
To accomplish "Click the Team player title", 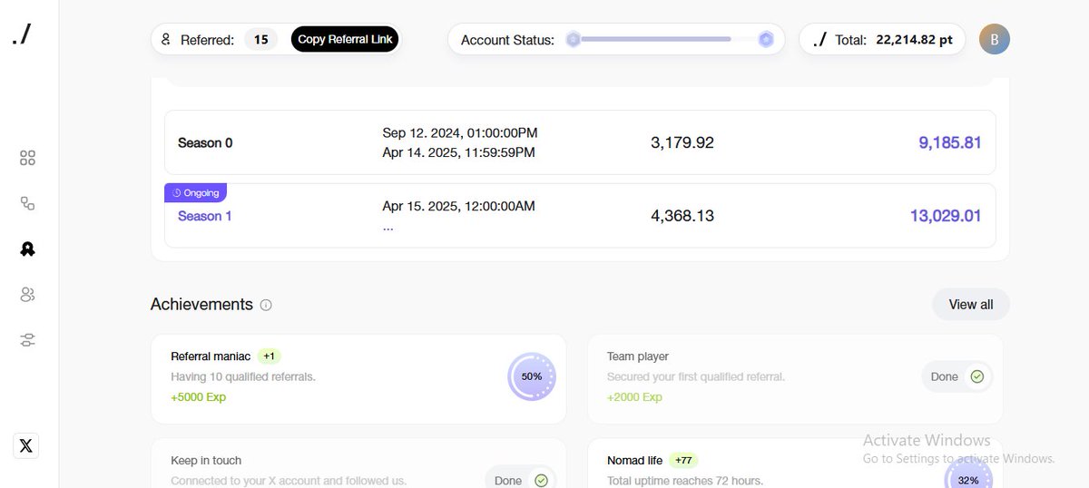I will click(638, 356).
